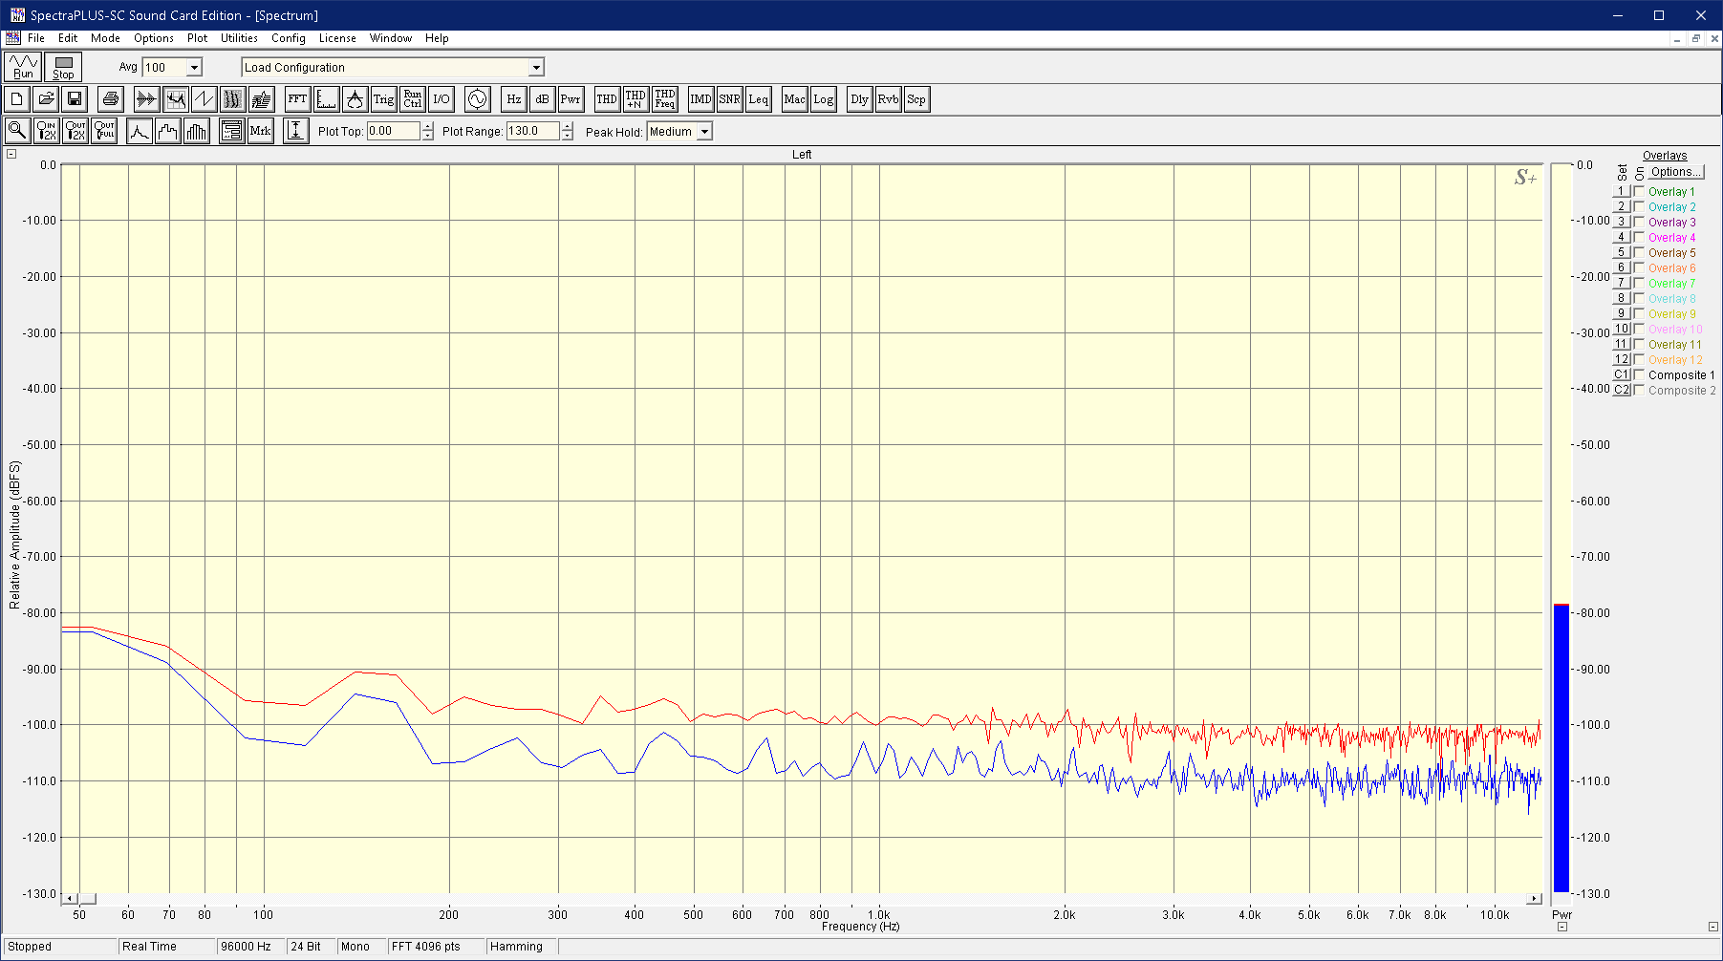
Task: Collapse the plot via top-left minus box
Action: tap(11, 154)
